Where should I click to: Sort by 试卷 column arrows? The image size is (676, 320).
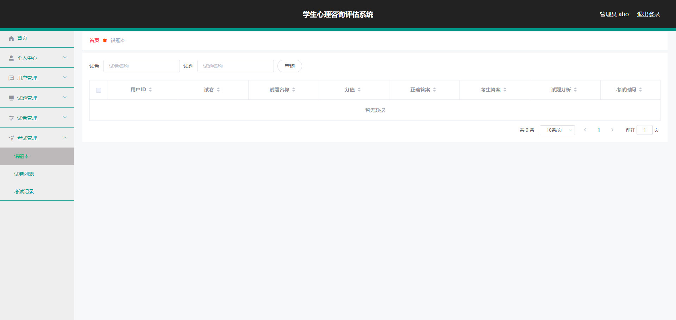(218, 90)
